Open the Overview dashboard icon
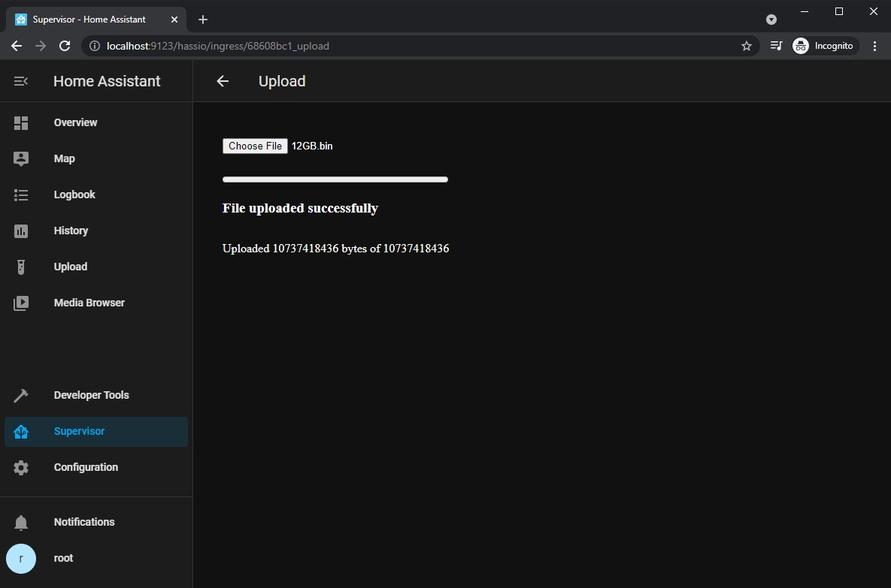Screen dimensions: 891x588 tap(21, 122)
